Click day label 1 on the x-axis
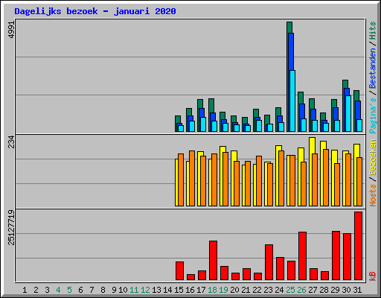 25,290
